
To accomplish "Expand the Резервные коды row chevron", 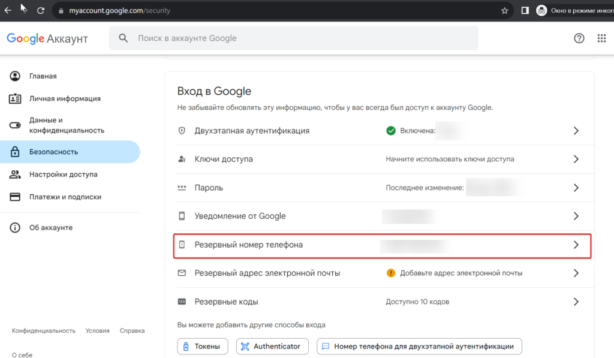I will 576,302.
